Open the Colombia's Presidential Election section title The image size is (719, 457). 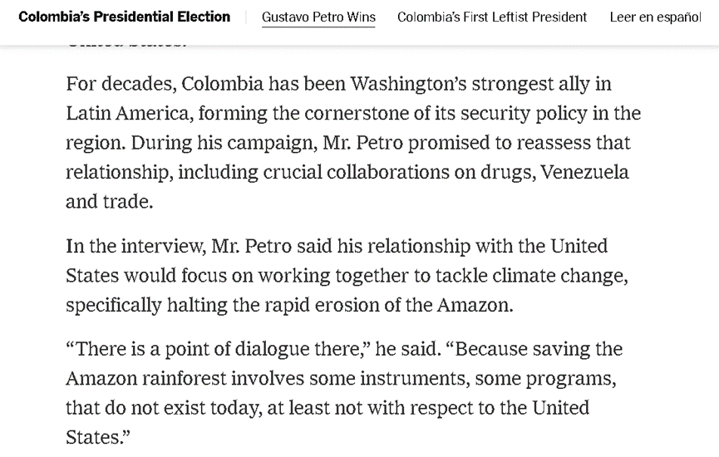(x=125, y=17)
